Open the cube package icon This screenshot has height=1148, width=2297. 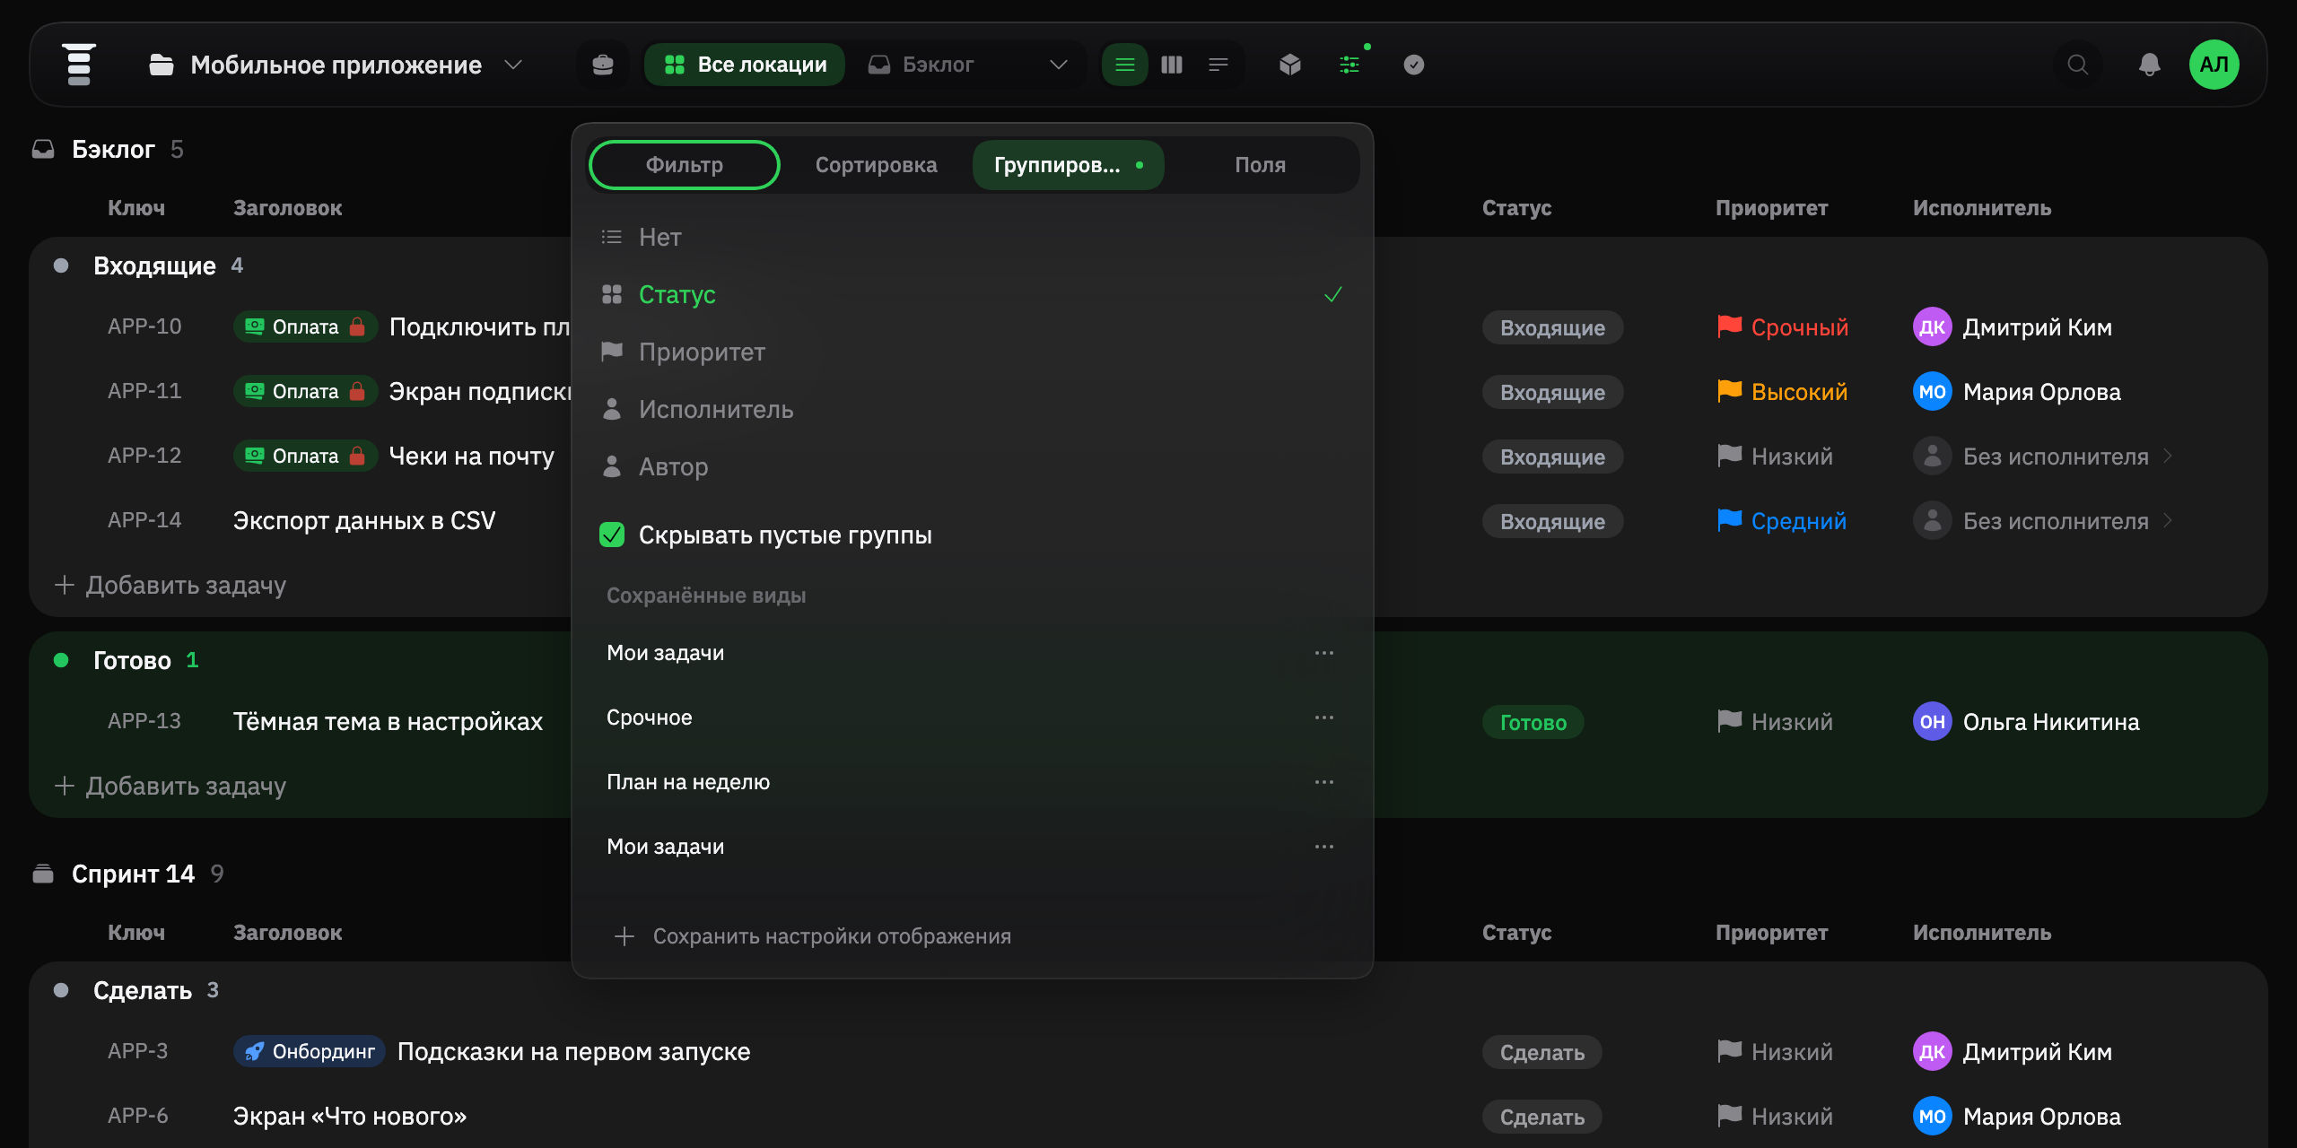pyautogui.click(x=1290, y=65)
